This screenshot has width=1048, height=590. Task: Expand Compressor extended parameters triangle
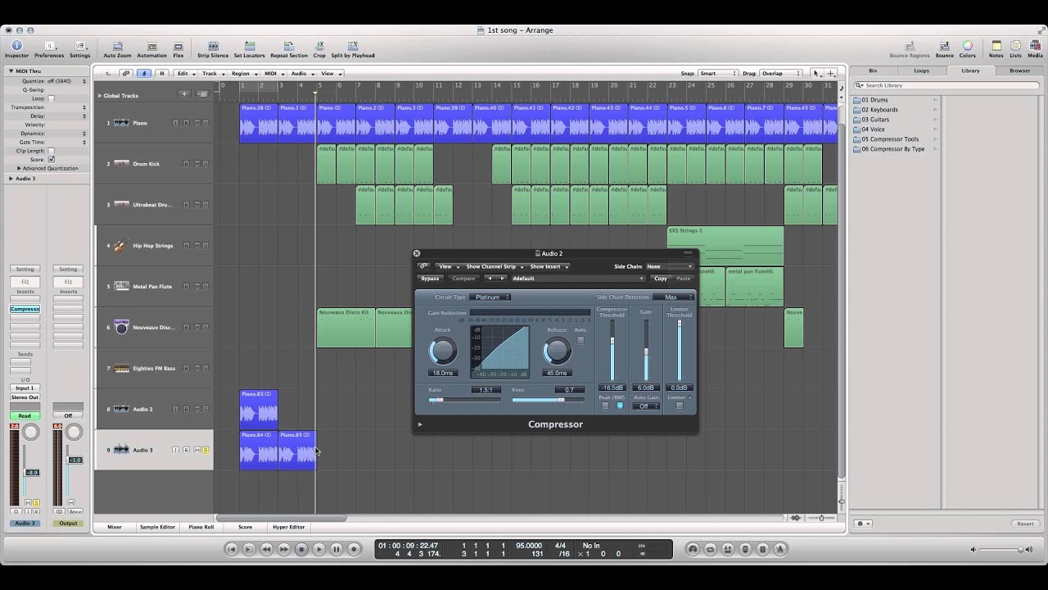pyautogui.click(x=420, y=424)
